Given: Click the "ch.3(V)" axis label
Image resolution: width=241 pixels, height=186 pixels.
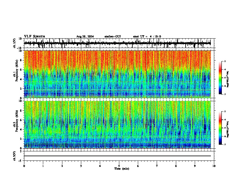Looking at the screenshot, I should tap(14, 156).
